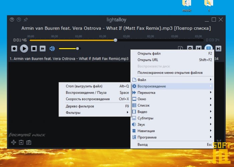Click the playlist options icon near bottom-left
234x167 pixels.
tap(29, 142)
